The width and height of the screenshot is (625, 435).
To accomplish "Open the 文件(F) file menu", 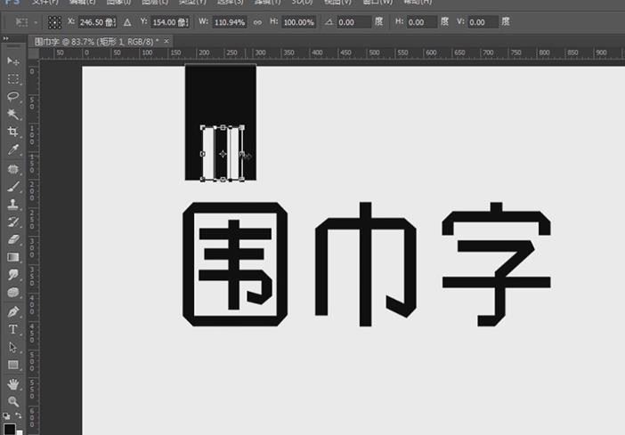I will pyautogui.click(x=45, y=2).
